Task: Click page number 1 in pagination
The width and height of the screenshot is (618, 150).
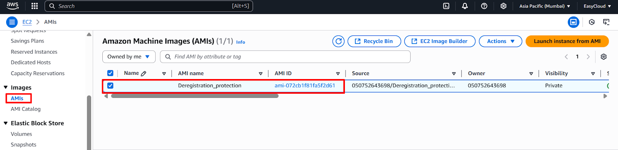Action: point(577,57)
